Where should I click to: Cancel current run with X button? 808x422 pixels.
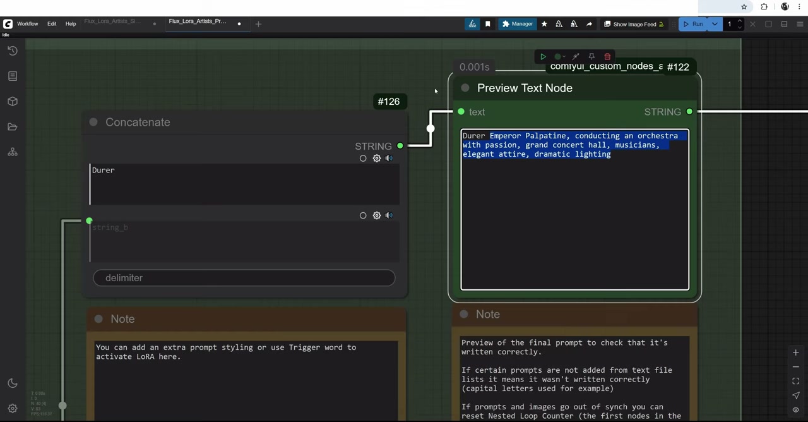click(x=752, y=24)
